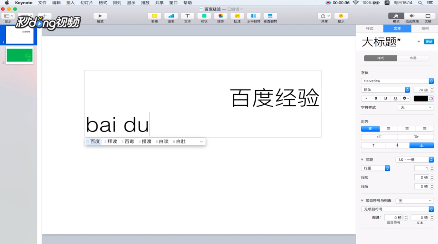
Task: Switch to the 样式 inspector tab
Action: click(x=370, y=28)
